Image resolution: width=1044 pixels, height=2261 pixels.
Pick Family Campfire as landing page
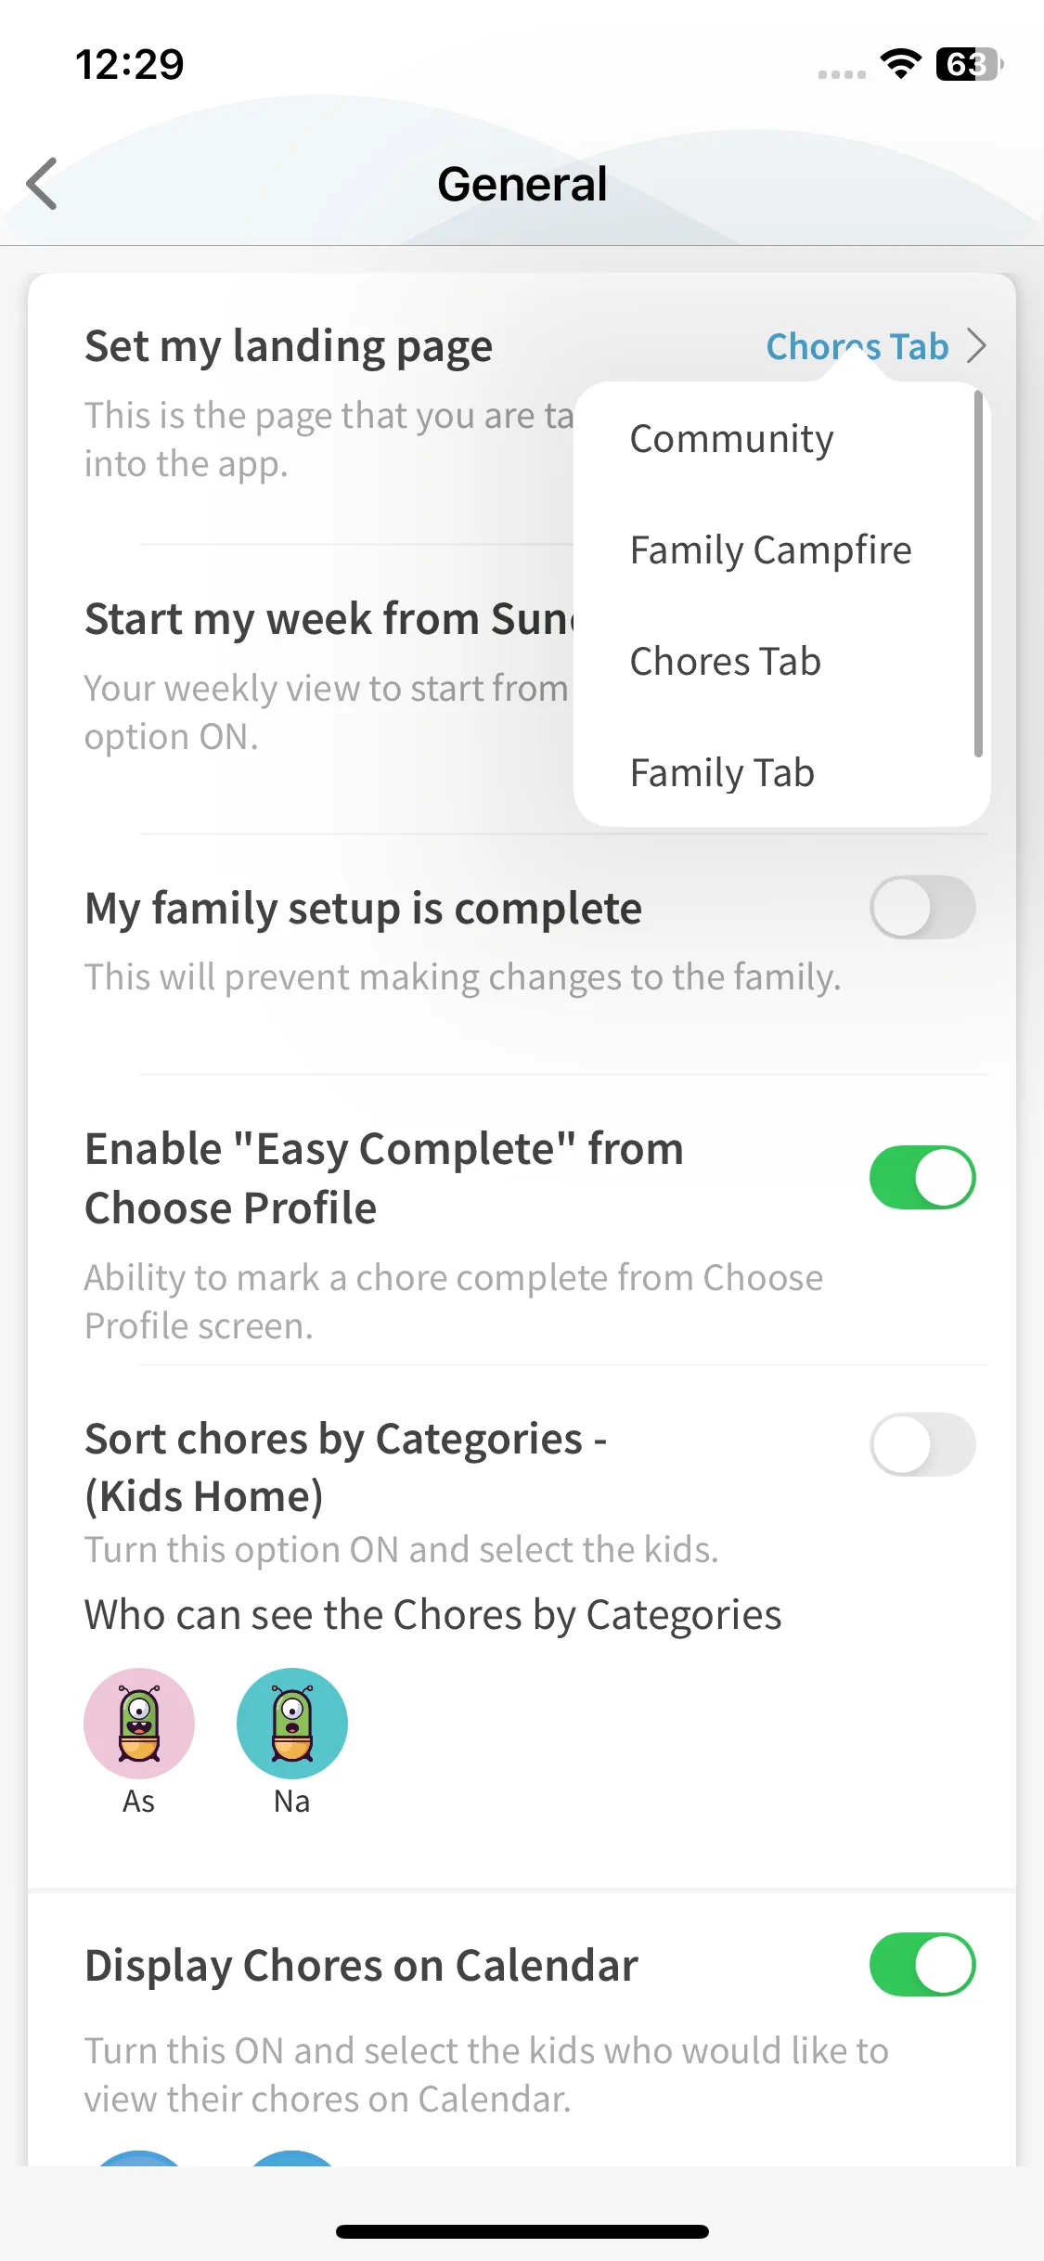770,550
